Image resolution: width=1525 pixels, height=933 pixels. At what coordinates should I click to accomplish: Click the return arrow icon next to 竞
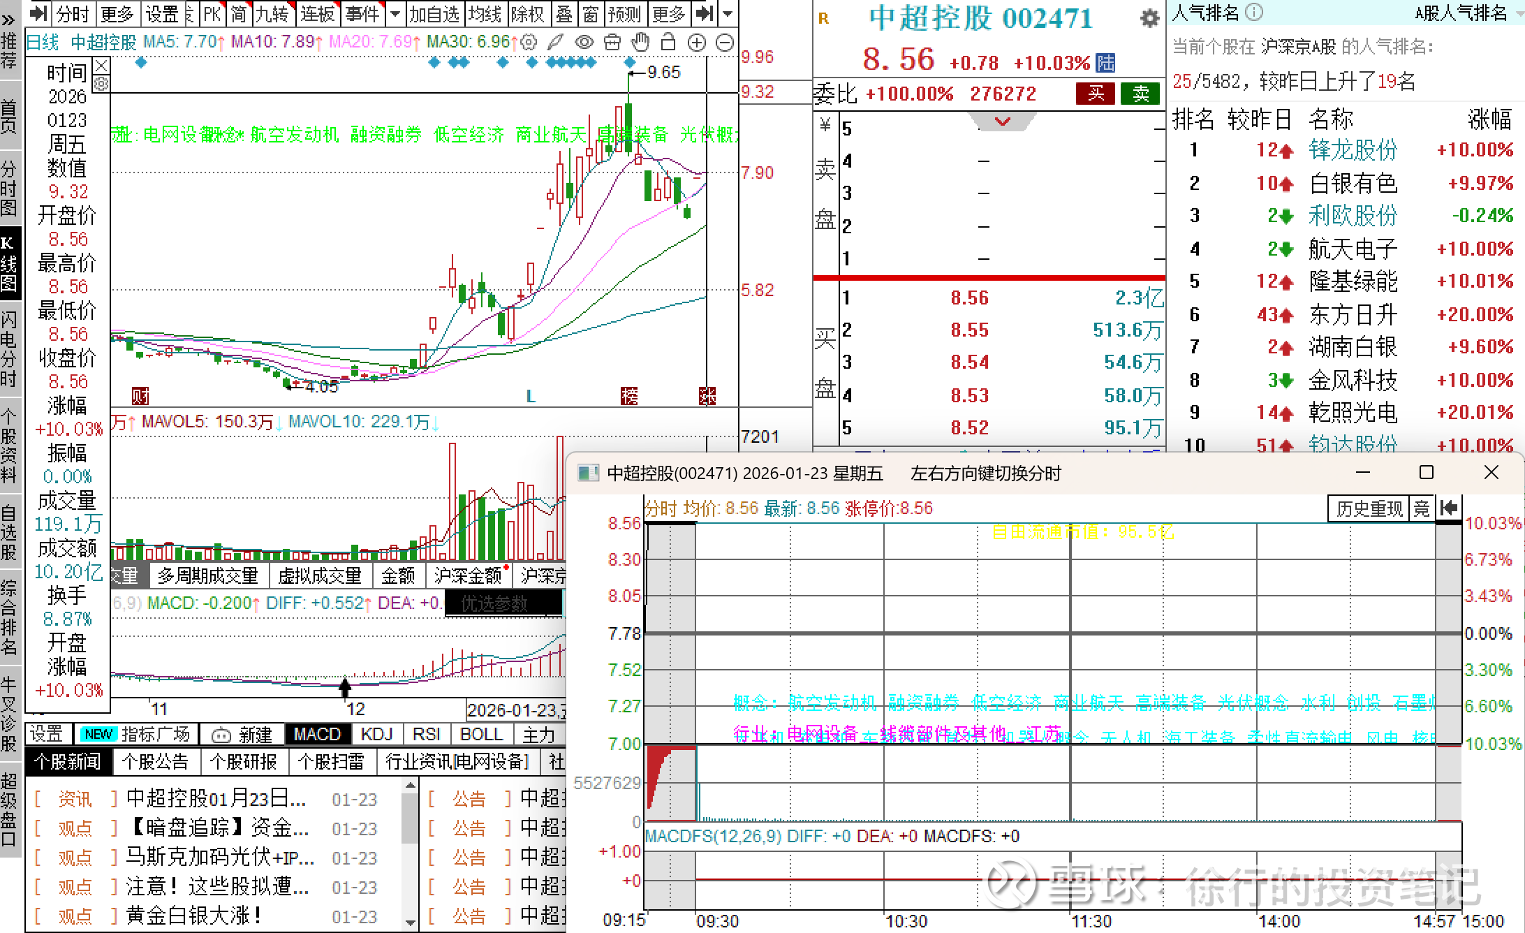coord(1449,508)
